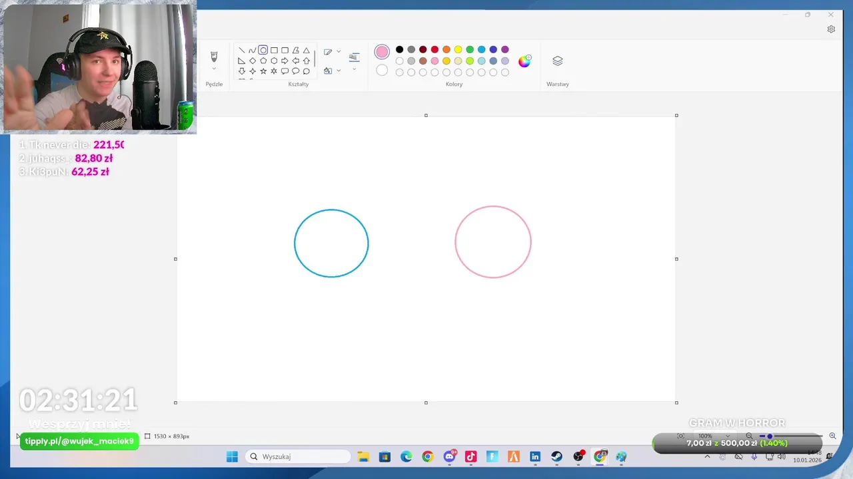Click the zoom out magnifier
The width and height of the screenshot is (853, 479).
pyautogui.click(x=749, y=436)
